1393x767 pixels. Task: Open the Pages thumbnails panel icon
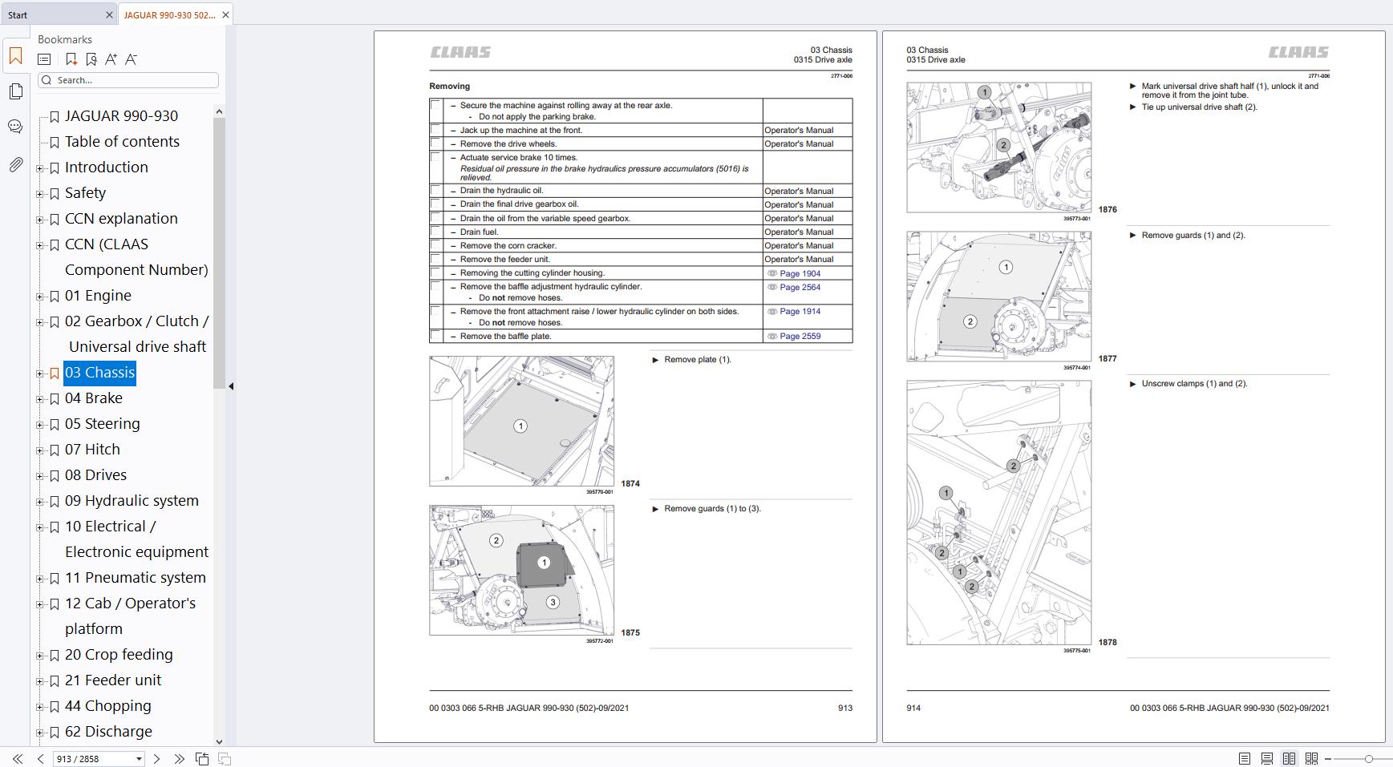[15, 91]
